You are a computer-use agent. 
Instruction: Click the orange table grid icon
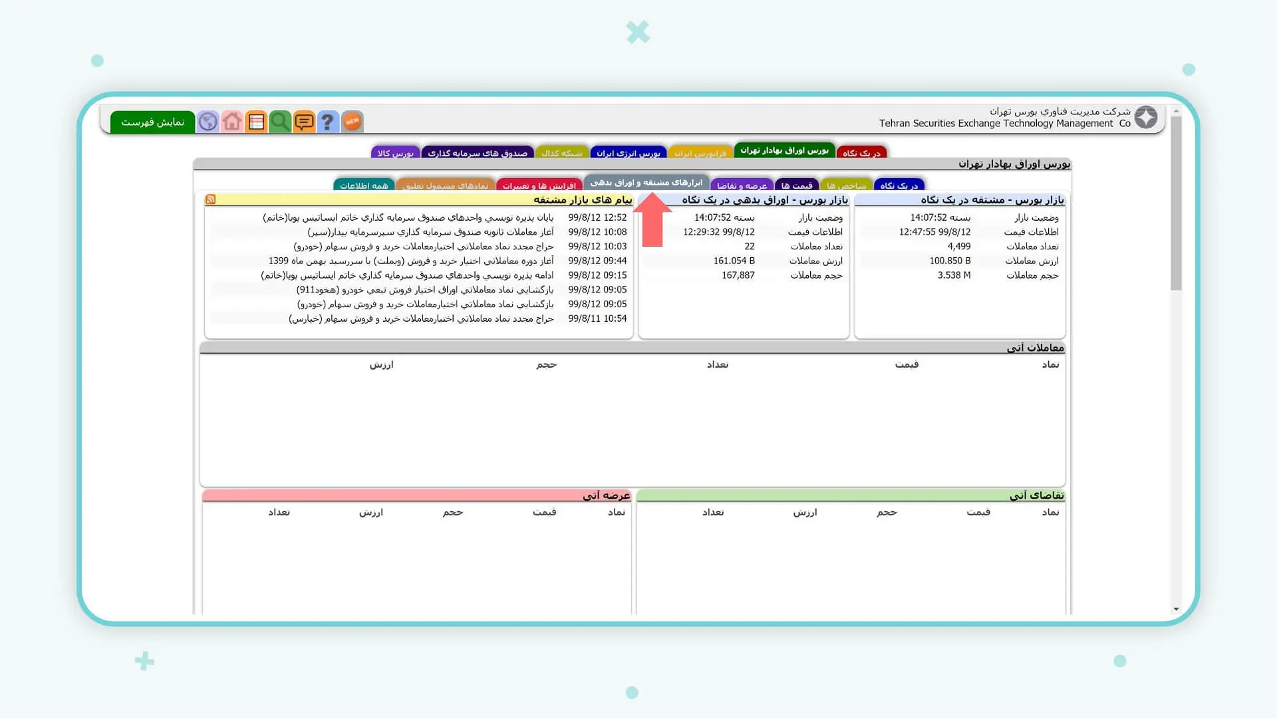(x=256, y=122)
